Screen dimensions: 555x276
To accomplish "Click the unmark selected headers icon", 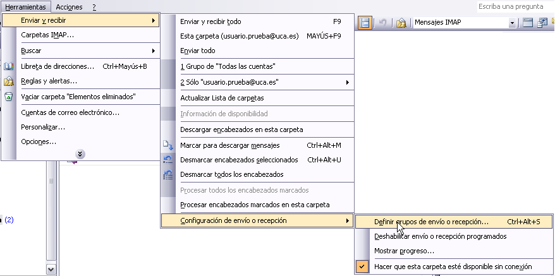I will (x=168, y=160).
